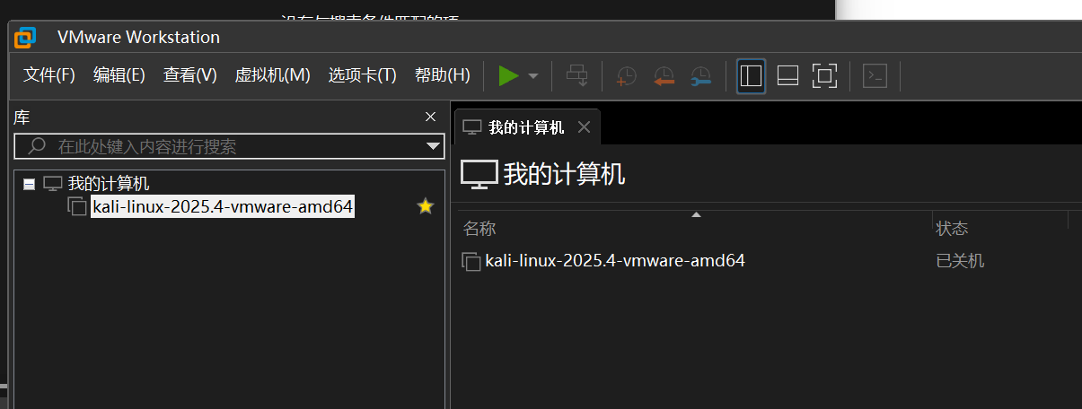Toggle the library sidebar view icon
Image resolution: width=1082 pixels, height=409 pixels.
tap(751, 76)
